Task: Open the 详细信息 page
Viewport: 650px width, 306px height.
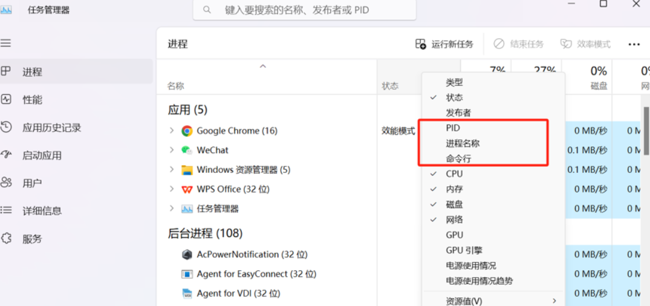Action: coord(77,210)
